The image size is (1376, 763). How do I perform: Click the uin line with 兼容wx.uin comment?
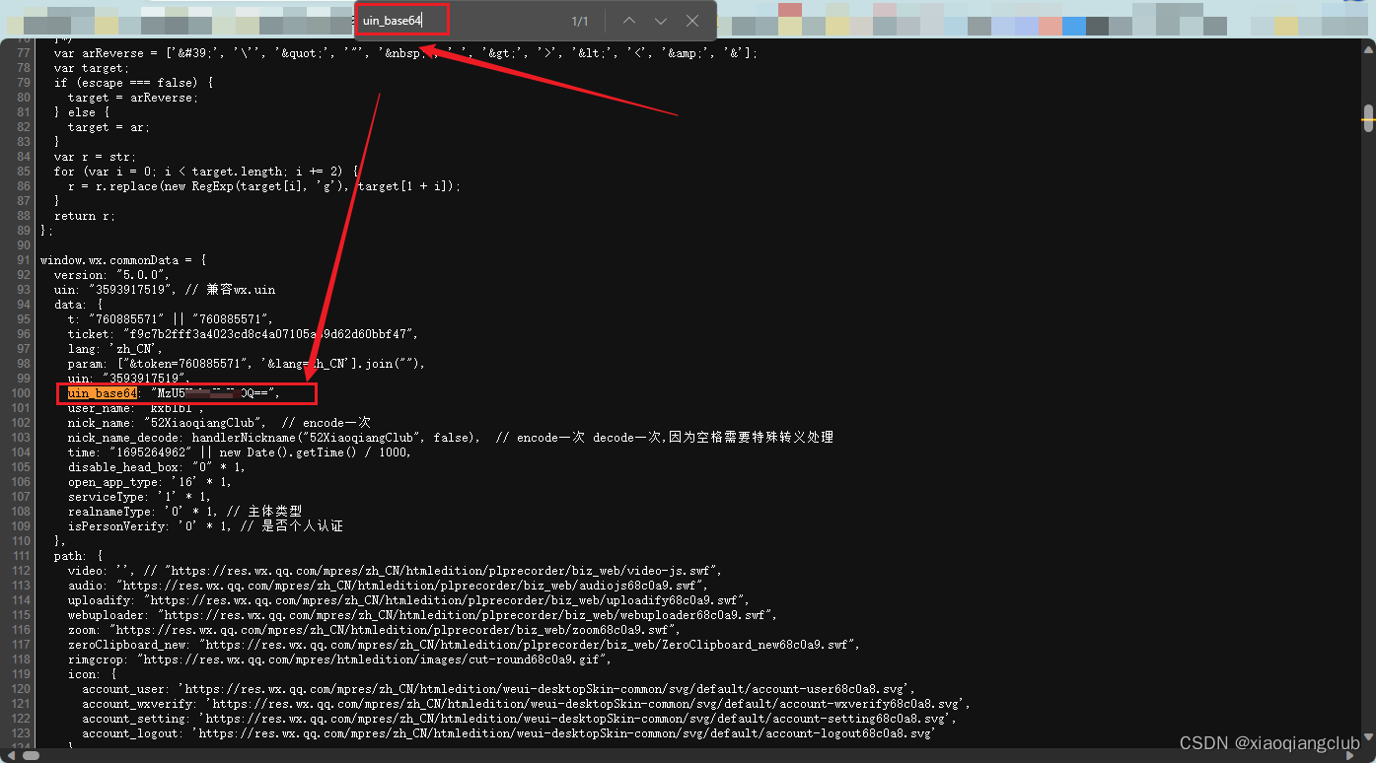[x=165, y=290]
